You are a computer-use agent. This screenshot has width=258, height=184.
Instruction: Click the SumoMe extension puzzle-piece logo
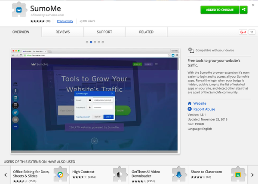coord(19,9)
